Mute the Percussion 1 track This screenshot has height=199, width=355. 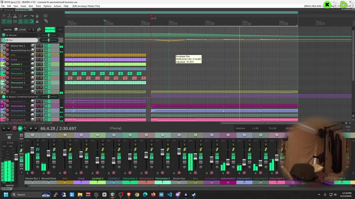[x=38, y=73]
